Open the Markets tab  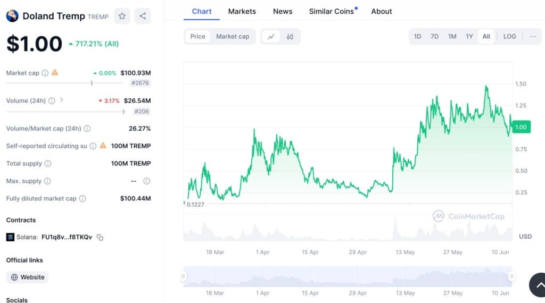pos(242,11)
